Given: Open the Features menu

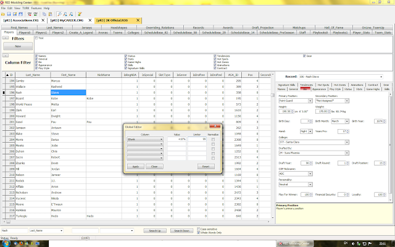Looking at the screenshot, I should 36,8.
